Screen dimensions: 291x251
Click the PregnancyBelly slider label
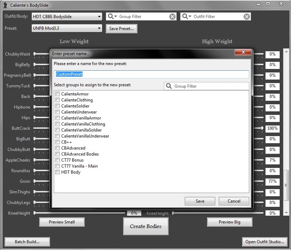18,75
